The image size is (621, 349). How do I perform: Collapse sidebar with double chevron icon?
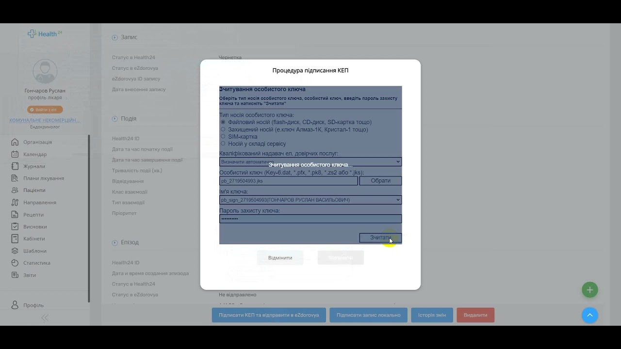click(45, 318)
